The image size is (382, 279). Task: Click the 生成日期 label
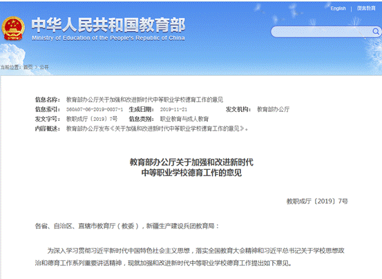coord(142,109)
